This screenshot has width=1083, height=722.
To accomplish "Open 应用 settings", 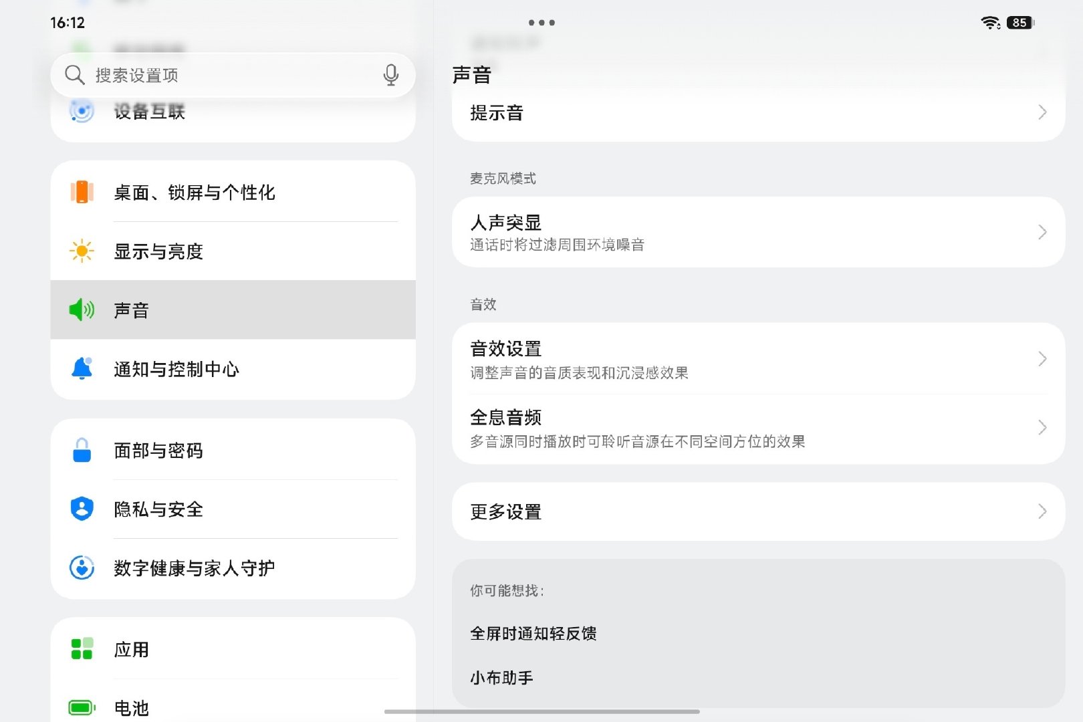I will click(233, 649).
